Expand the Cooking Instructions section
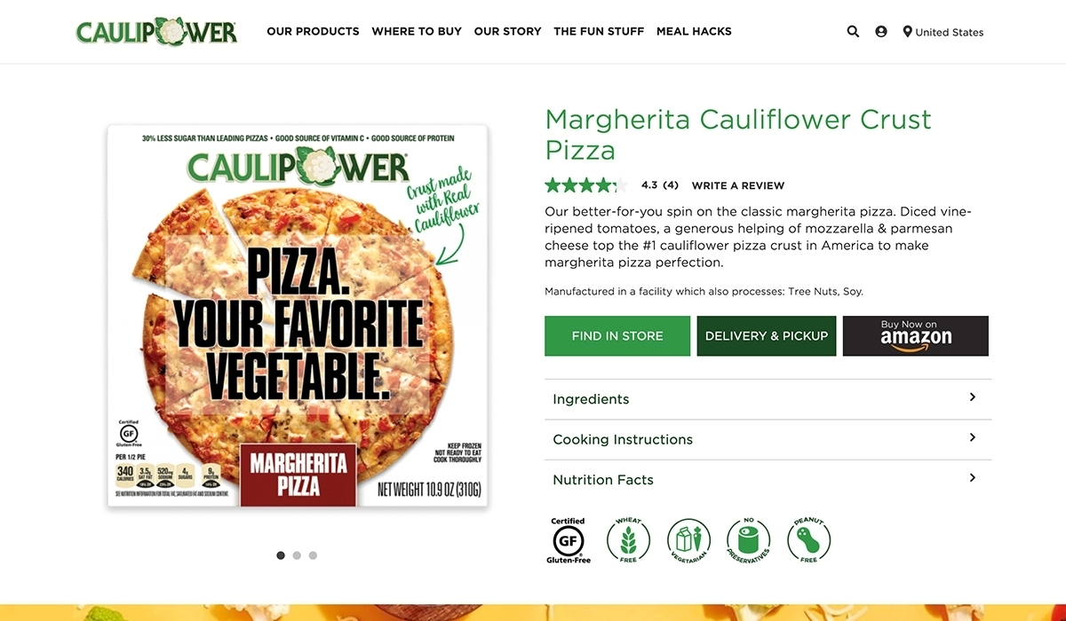This screenshot has width=1066, height=621. [768, 439]
